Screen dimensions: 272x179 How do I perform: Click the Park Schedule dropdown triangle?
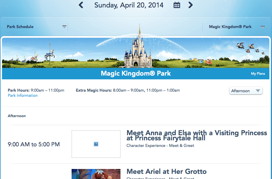click(64, 27)
